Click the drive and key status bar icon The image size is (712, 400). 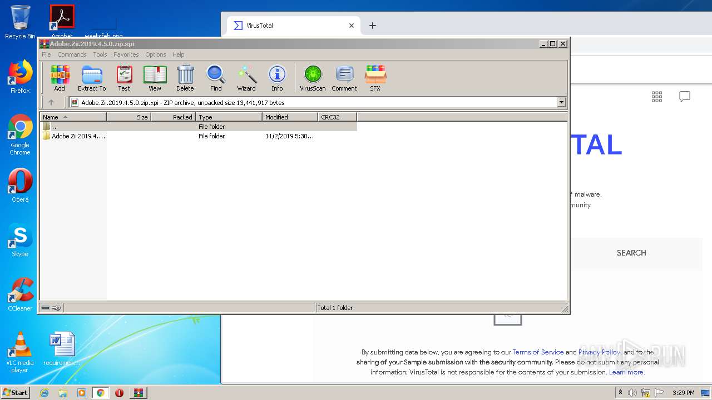51,308
